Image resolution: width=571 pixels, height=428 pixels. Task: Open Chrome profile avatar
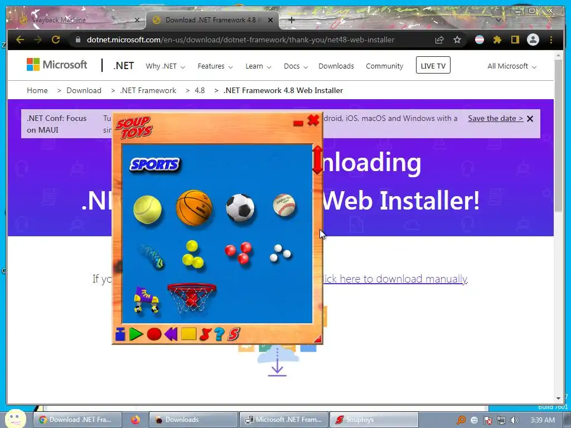(533, 40)
